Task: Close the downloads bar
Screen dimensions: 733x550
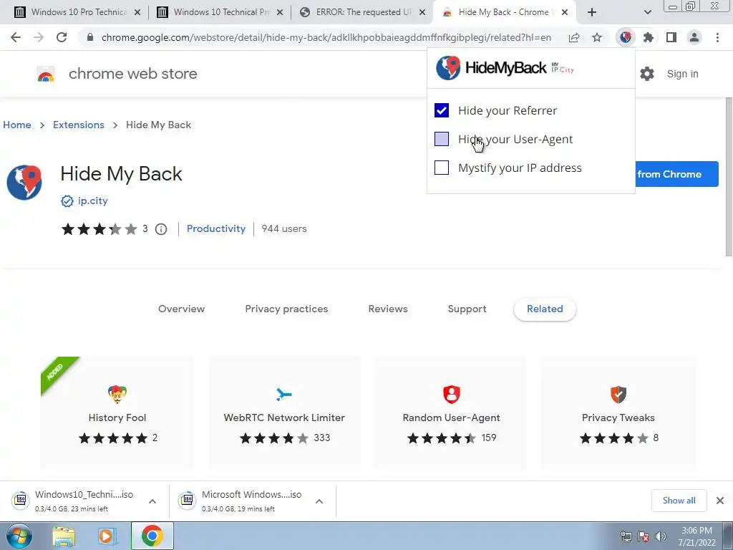Action: click(720, 501)
